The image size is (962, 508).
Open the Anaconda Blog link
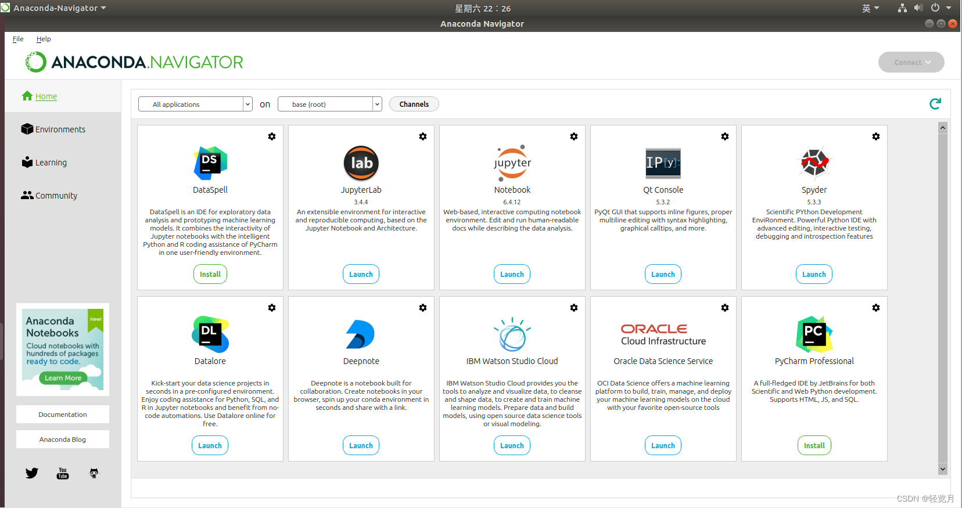point(63,439)
